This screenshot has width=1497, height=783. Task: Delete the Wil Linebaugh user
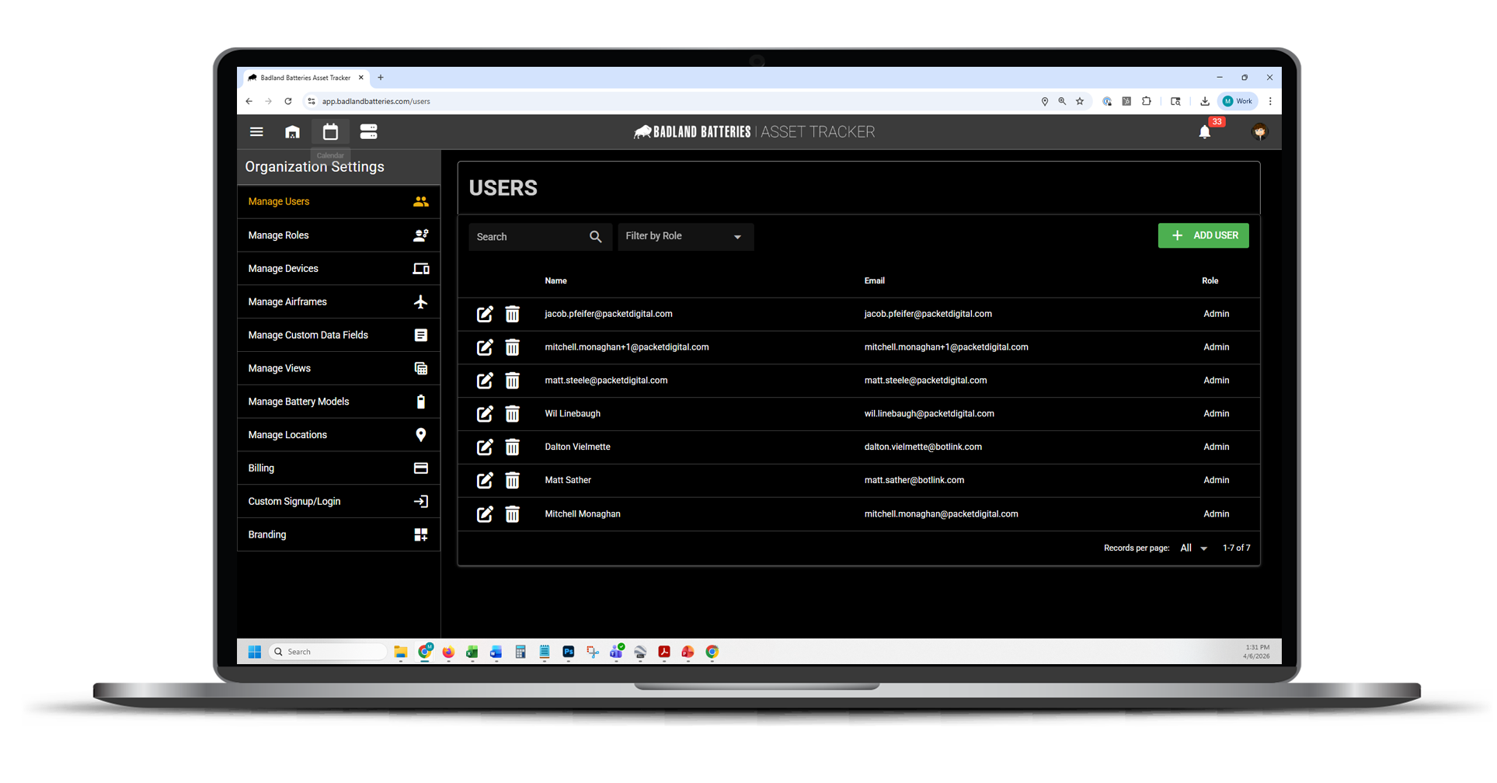pyautogui.click(x=512, y=414)
